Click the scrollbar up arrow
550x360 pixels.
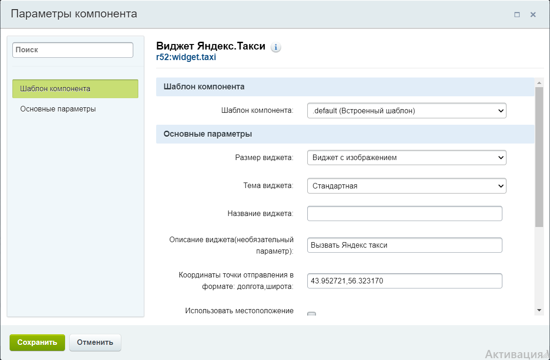[x=539, y=82]
